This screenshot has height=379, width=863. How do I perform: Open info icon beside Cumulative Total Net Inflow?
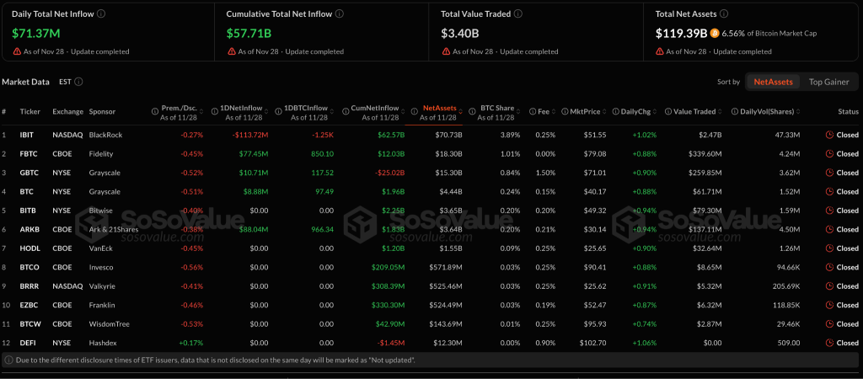(340, 13)
